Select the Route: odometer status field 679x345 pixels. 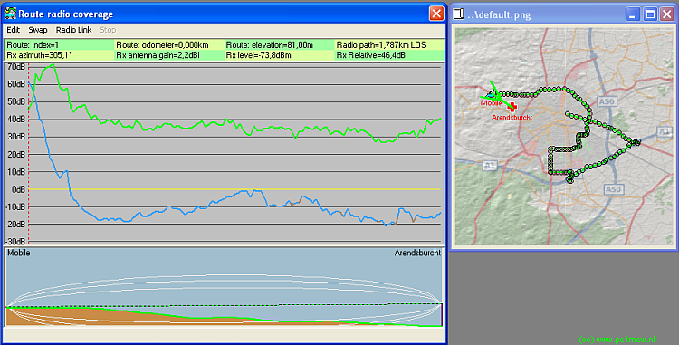tap(170, 45)
